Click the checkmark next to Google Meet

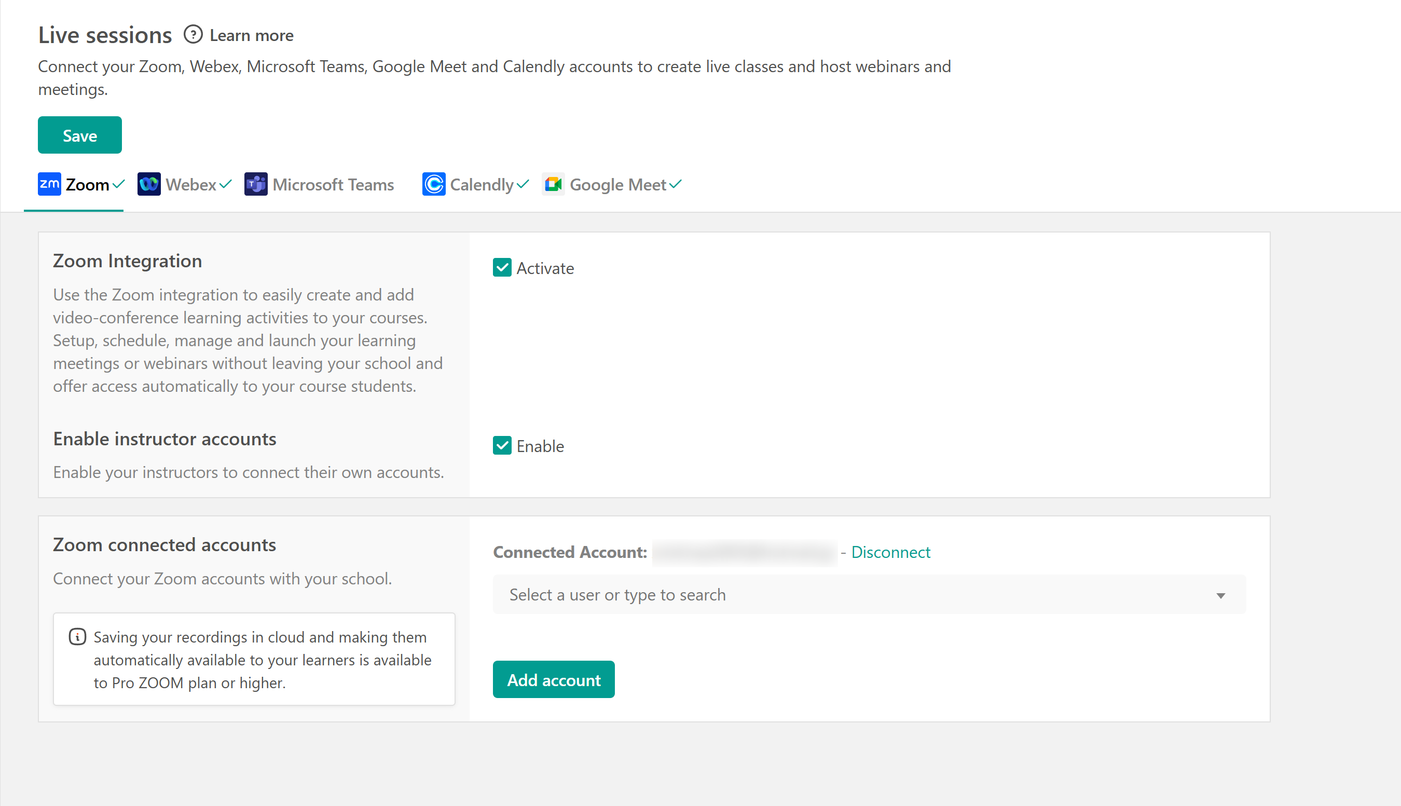(675, 184)
